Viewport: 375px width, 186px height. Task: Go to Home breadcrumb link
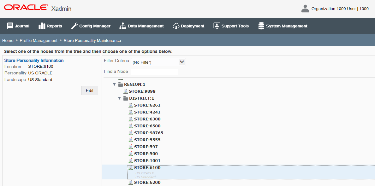click(8, 41)
